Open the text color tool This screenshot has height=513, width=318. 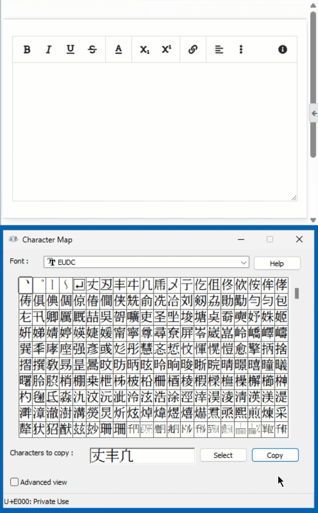coord(118,49)
